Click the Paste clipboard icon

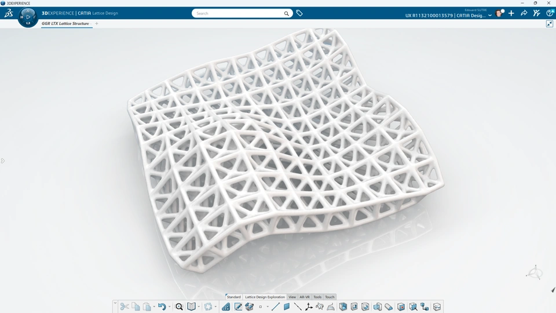click(147, 306)
